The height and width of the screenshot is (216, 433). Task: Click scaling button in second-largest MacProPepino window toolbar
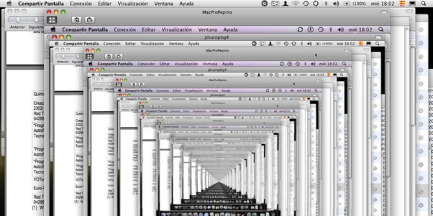coord(89,57)
